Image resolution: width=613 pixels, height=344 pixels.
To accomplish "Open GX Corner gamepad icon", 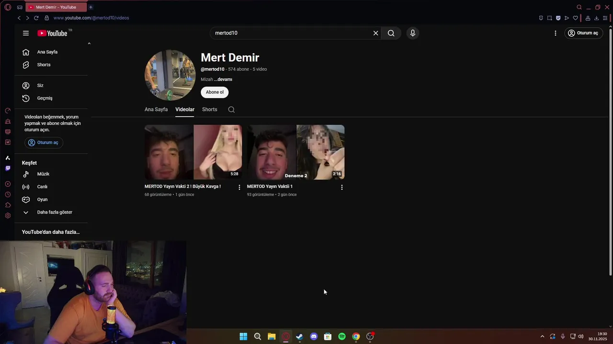I will point(20,7).
